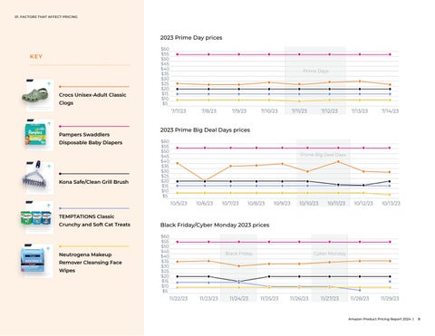Click the 'Prime Days' shaded region label
This screenshot has width=435, height=336.
coord(315,71)
